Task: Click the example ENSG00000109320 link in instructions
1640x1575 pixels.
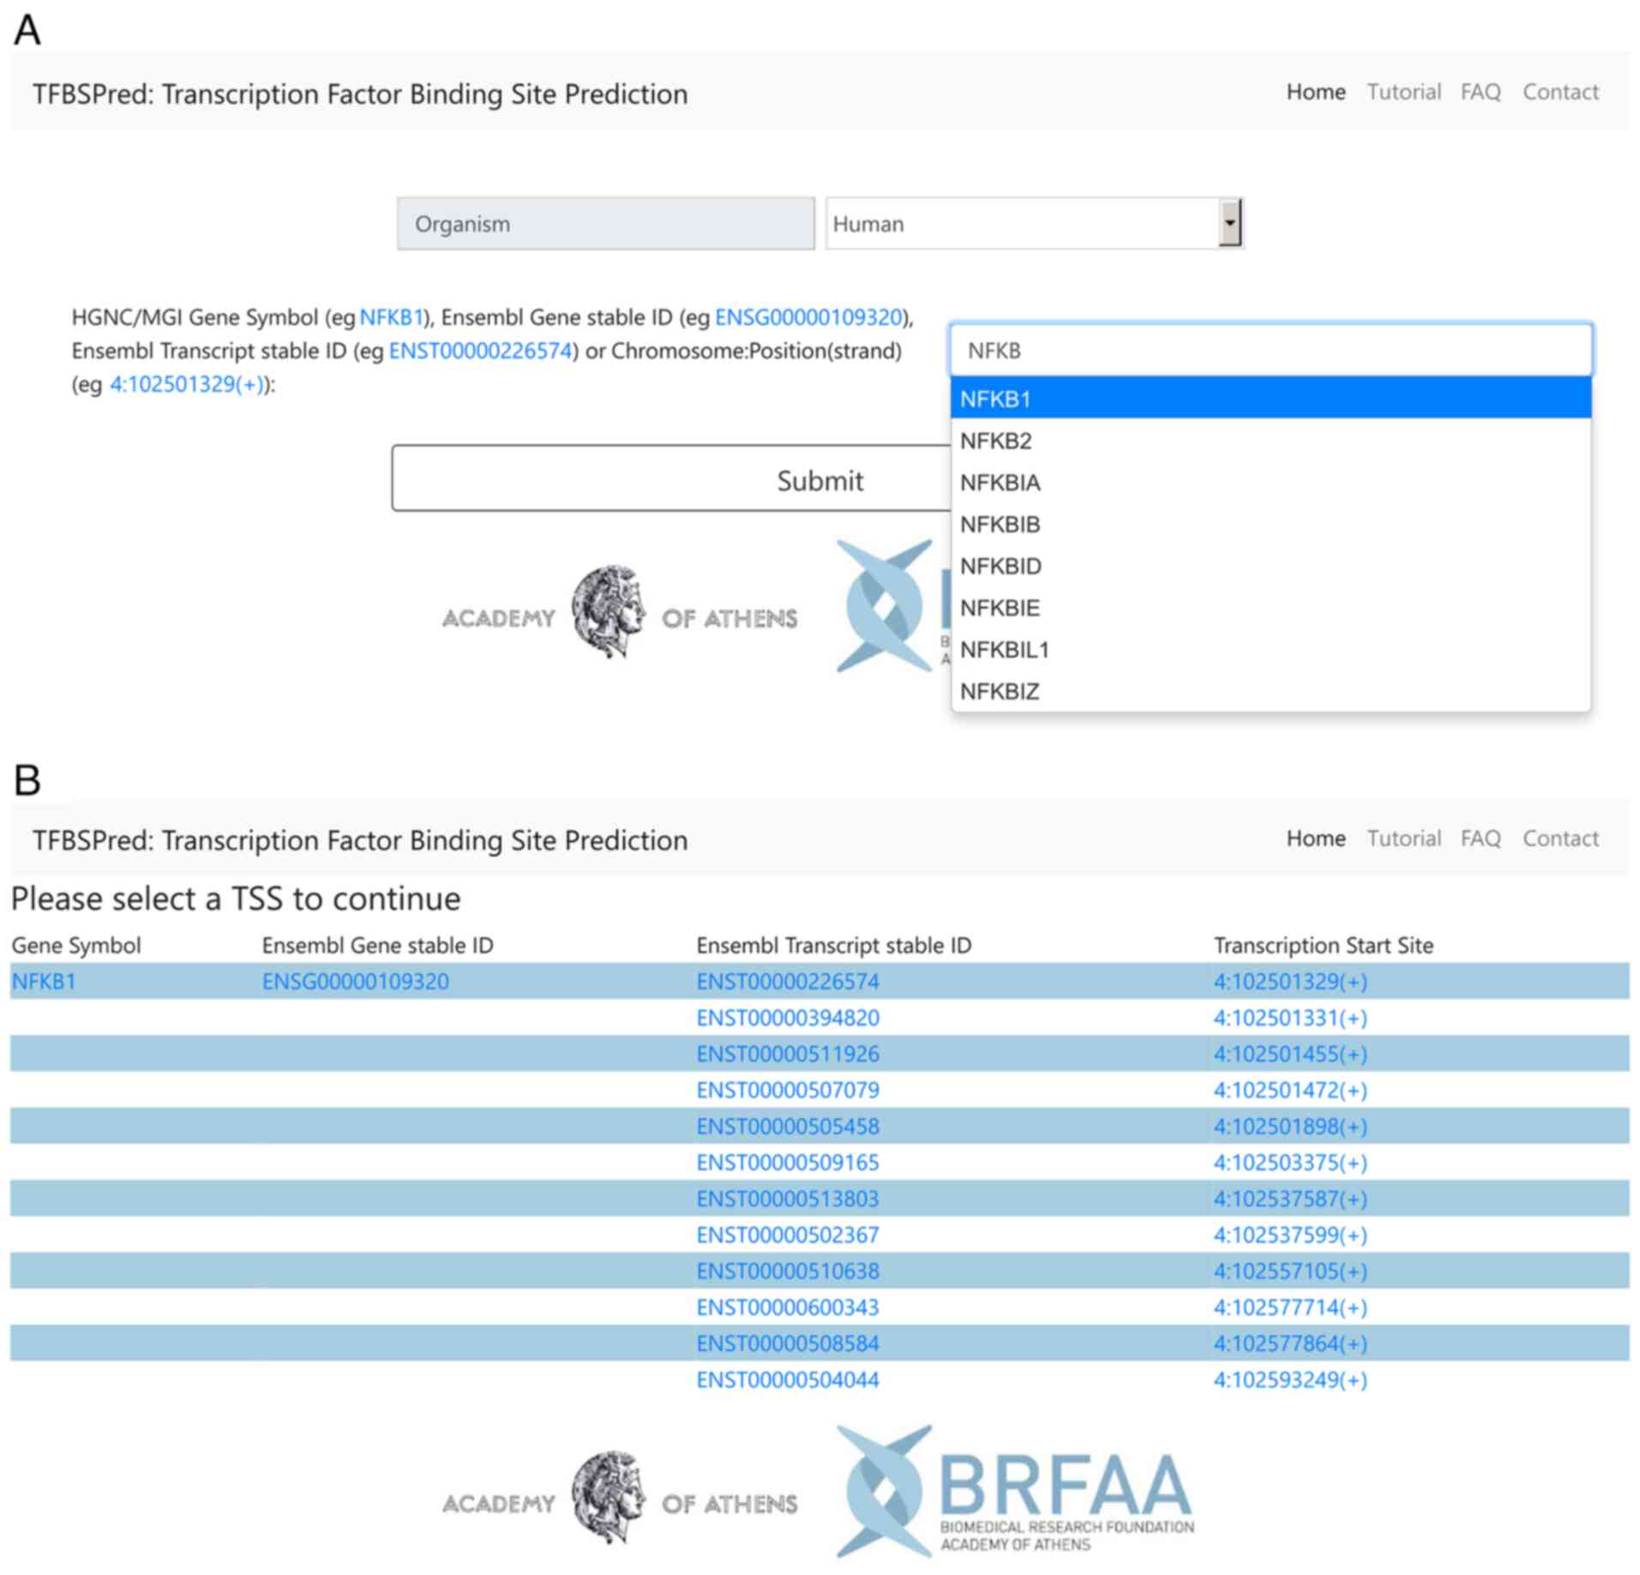Action: (808, 317)
